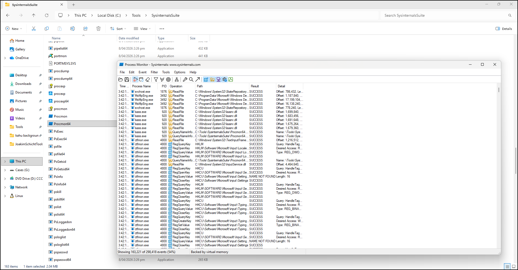Sort events by Process Name column

click(145, 86)
